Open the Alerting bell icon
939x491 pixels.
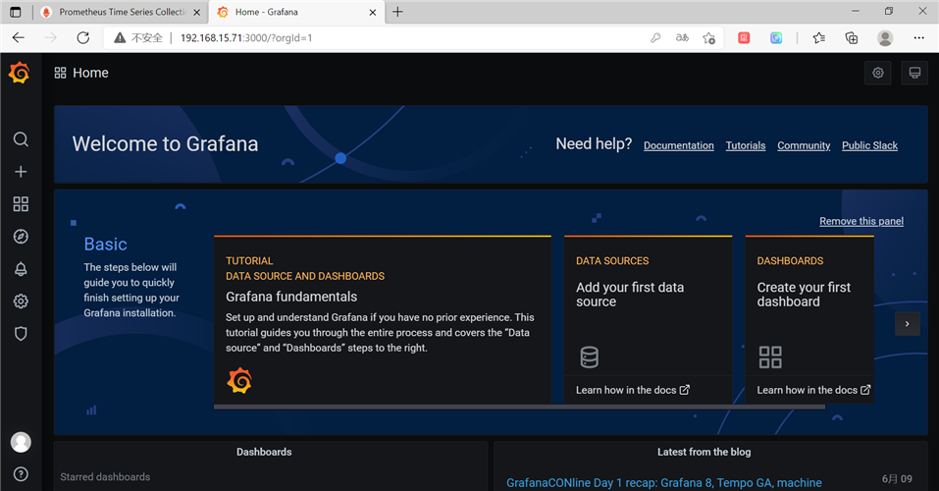point(21,269)
